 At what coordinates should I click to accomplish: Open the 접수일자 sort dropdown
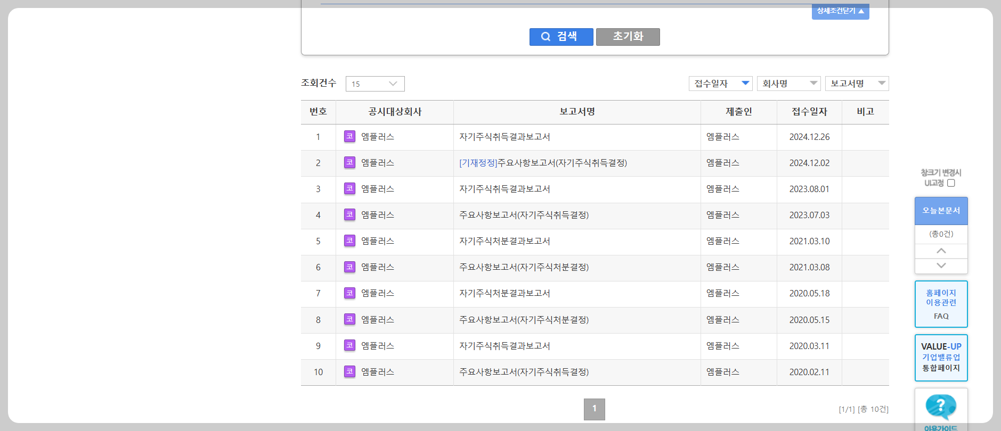720,84
